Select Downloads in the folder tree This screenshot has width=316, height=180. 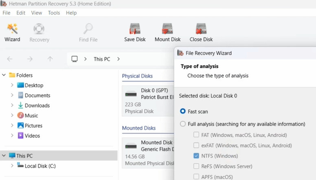[37, 105]
